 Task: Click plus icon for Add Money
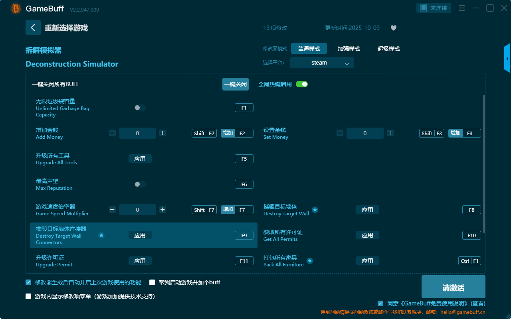point(162,133)
